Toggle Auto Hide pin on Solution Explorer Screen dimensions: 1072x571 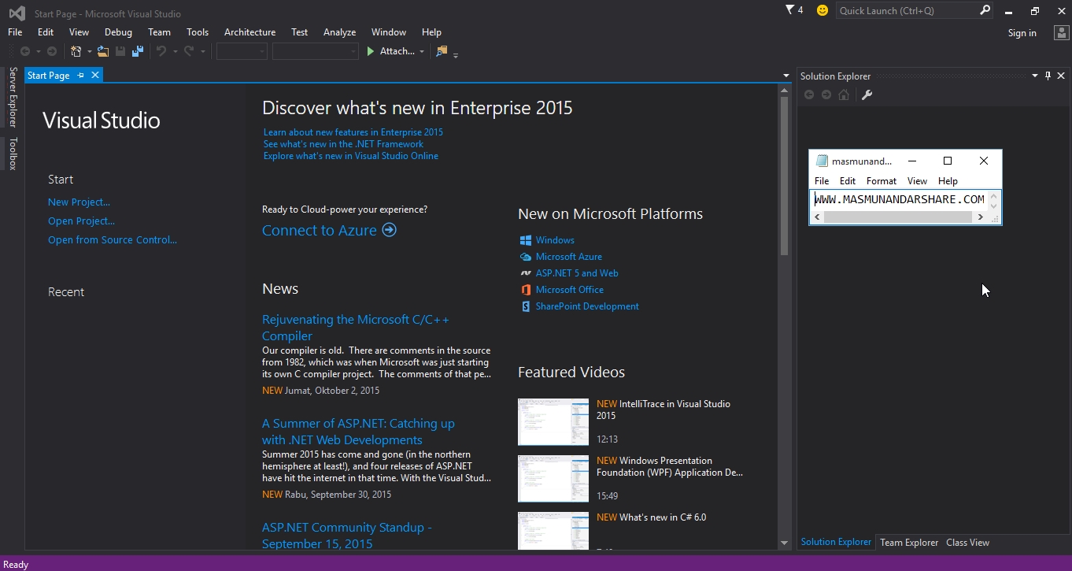coord(1048,76)
